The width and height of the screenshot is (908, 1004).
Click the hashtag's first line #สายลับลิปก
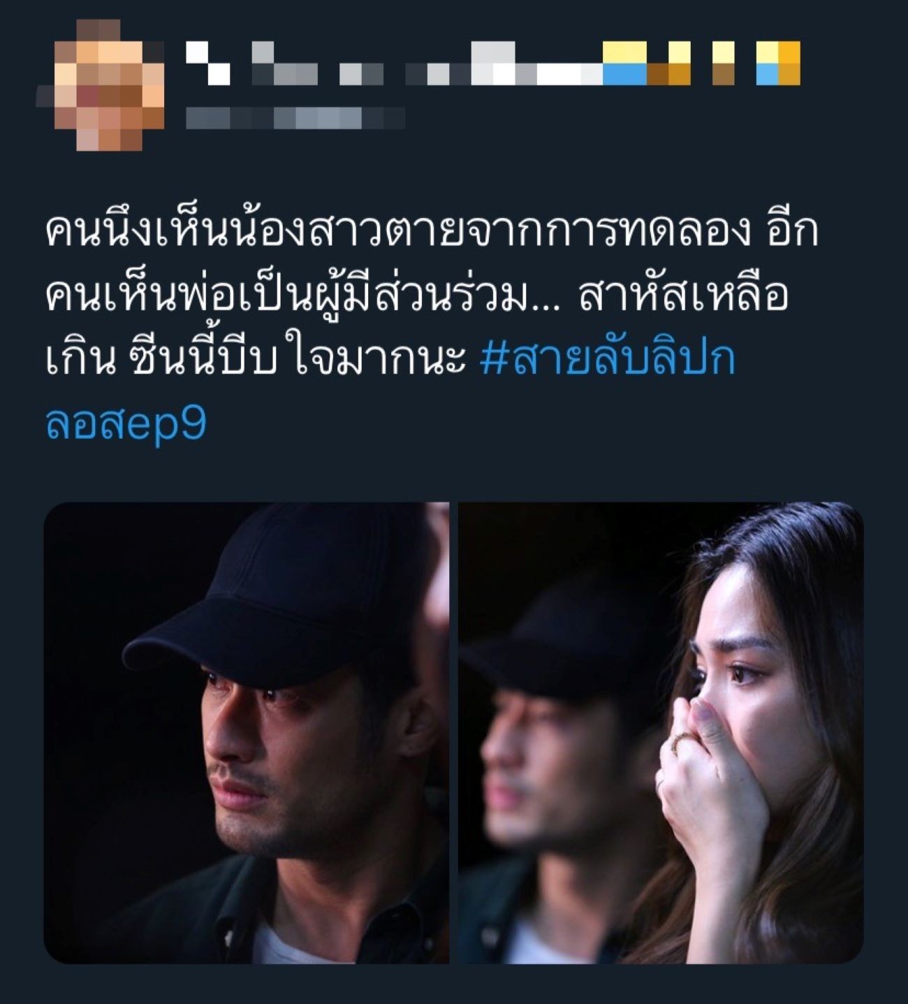609,360
